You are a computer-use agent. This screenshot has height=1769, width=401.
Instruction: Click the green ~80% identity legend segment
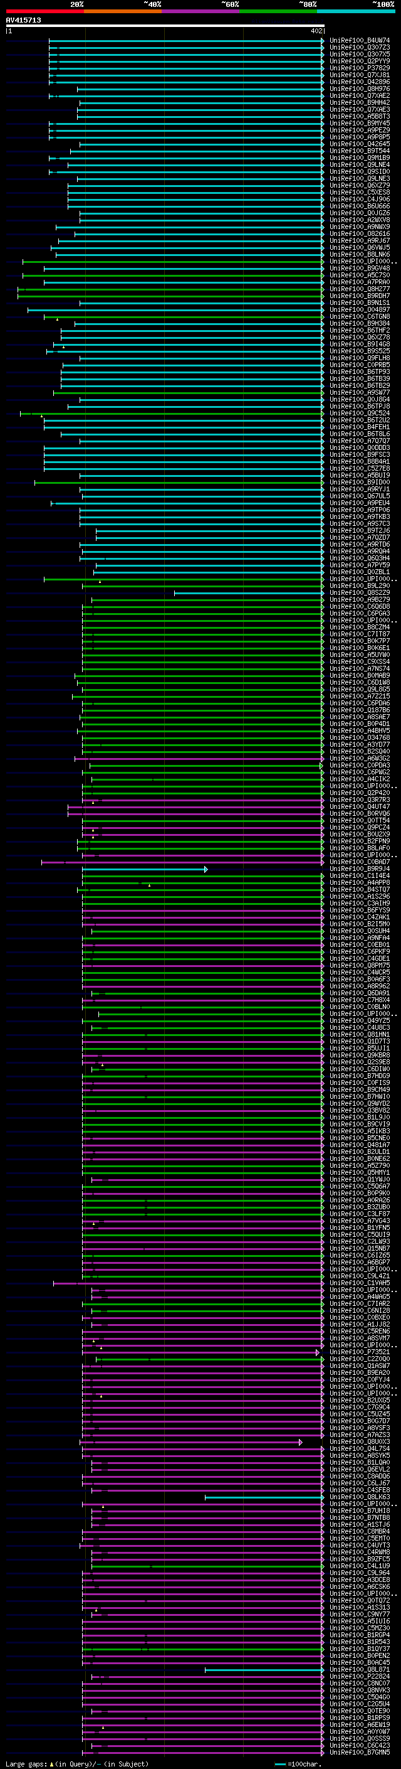click(278, 11)
